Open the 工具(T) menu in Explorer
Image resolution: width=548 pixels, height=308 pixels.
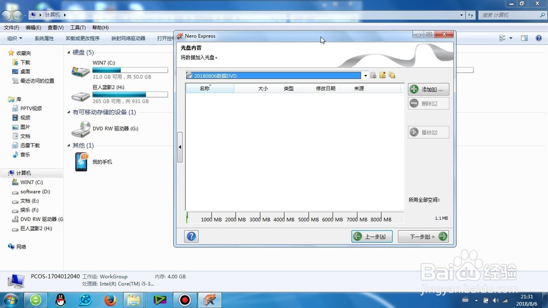click(78, 27)
